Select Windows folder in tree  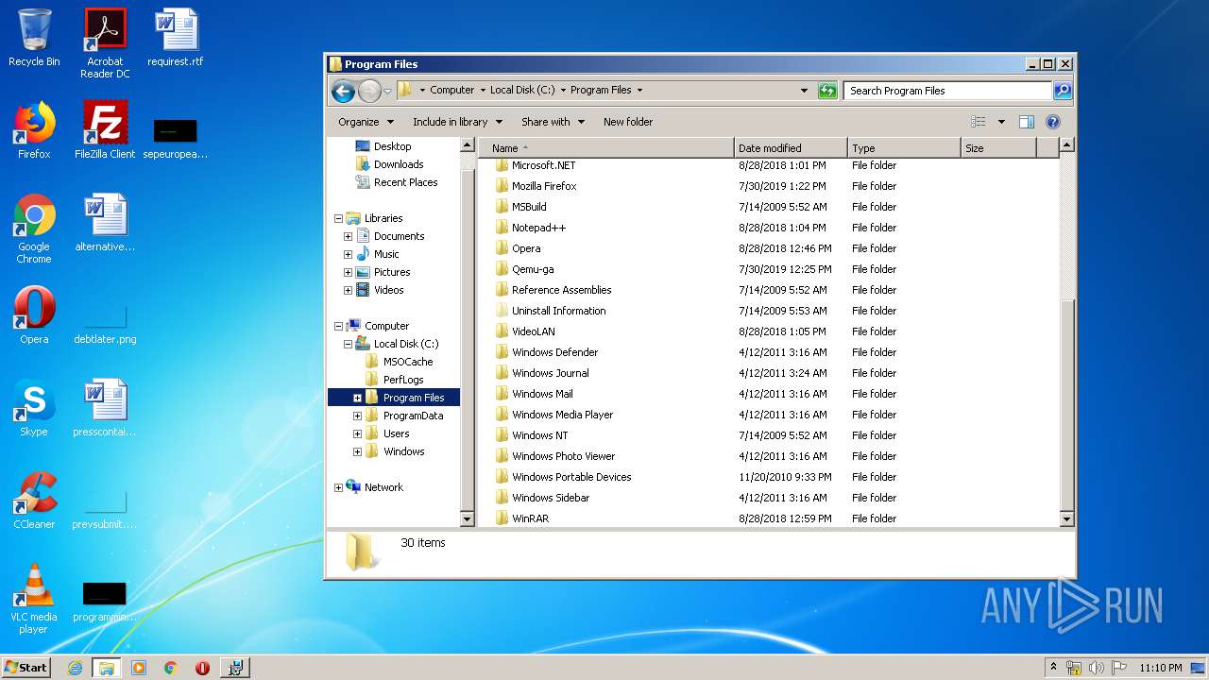tap(403, 451)
